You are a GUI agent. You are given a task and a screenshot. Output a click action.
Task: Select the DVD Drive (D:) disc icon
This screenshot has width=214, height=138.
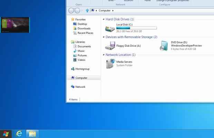164,46
